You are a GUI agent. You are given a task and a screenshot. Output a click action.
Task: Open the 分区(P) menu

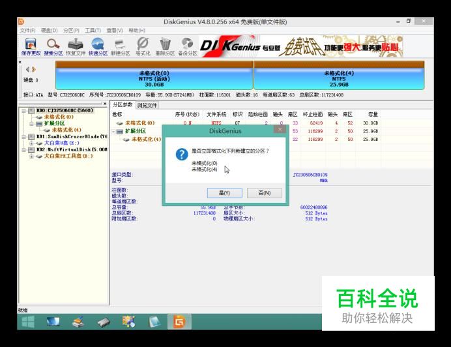(71, 30)
